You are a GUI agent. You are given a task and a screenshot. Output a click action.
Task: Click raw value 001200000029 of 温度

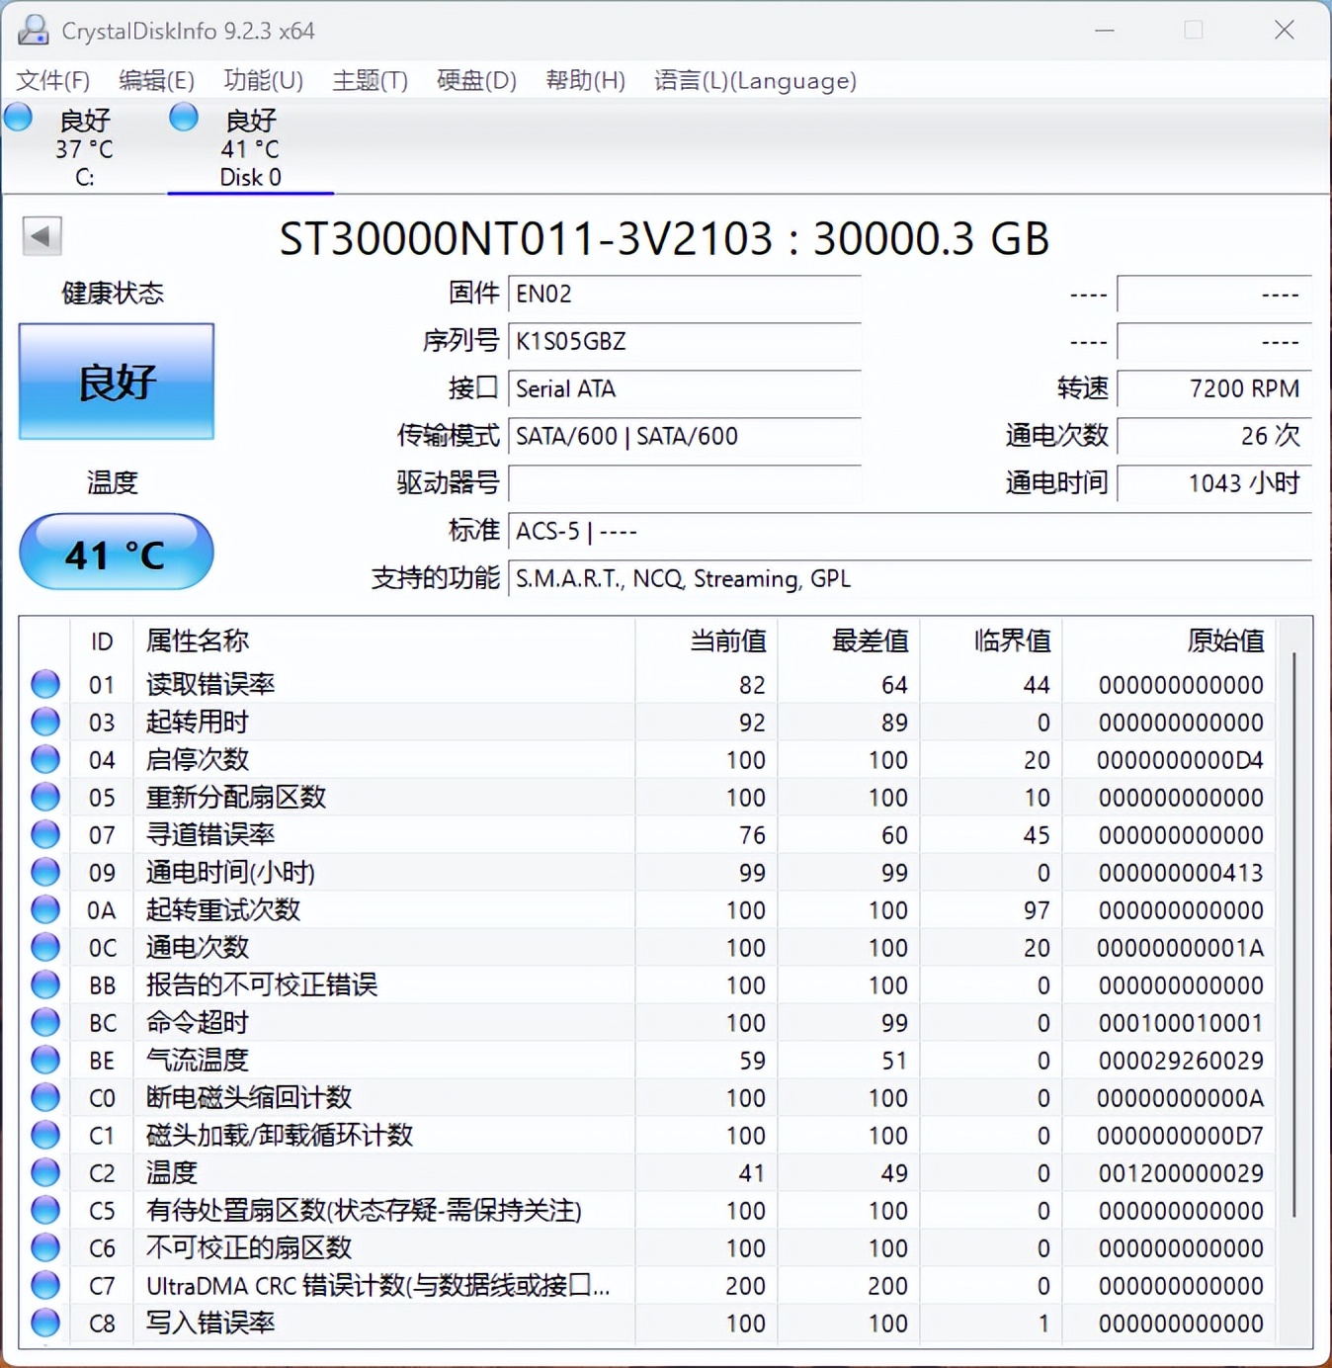[x=1180, y=1173]
